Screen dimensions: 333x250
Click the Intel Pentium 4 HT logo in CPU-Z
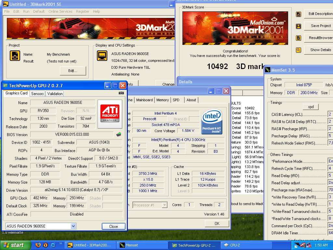(211, 122)
